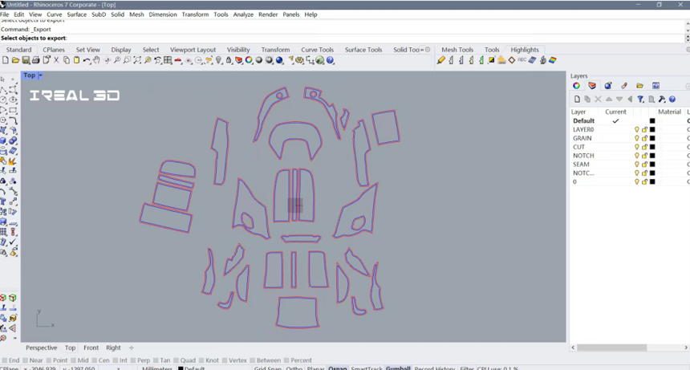Click the blue sphere Render icon
Image resolution: width=690 pixels, height=370 pixels.
click(x=279, y=60)
